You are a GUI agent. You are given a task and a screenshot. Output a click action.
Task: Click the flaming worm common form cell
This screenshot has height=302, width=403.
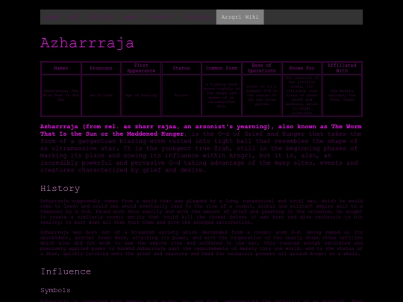coord(222,95)
